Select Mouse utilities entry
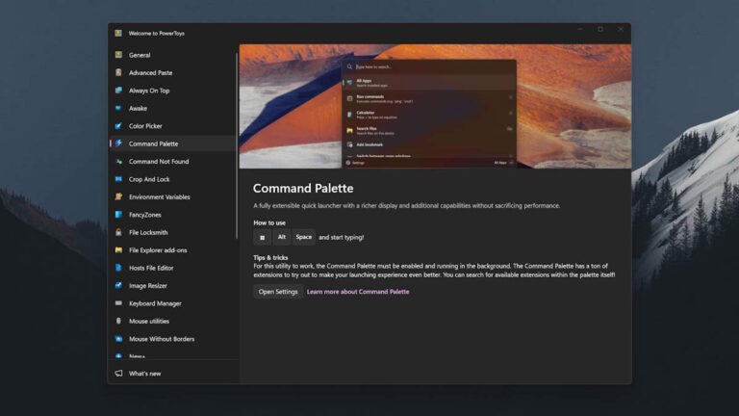The height and width of the screenshot is (416, 739). pyautogui.click(x=172, y=321)
